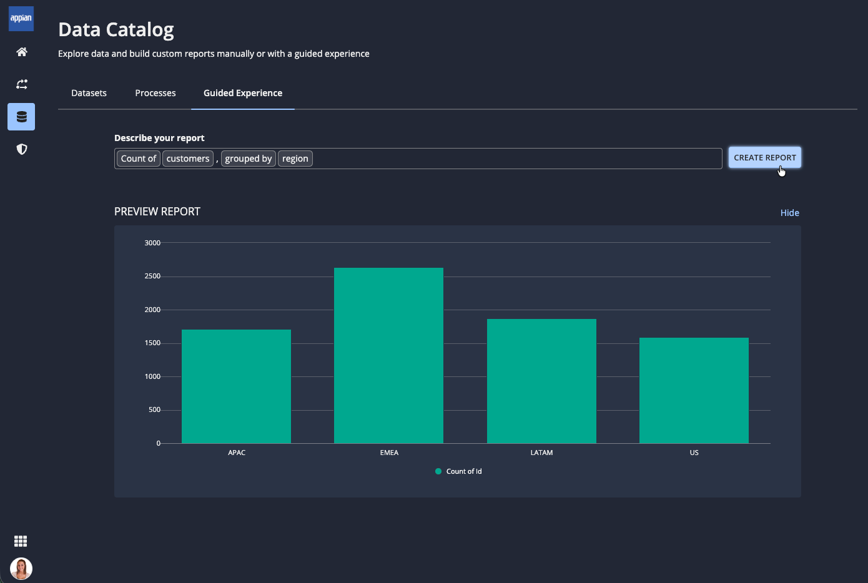Viewport: 868px width, 583px height.
Task: Click the LATAM bar in chart
Action: 541,381
